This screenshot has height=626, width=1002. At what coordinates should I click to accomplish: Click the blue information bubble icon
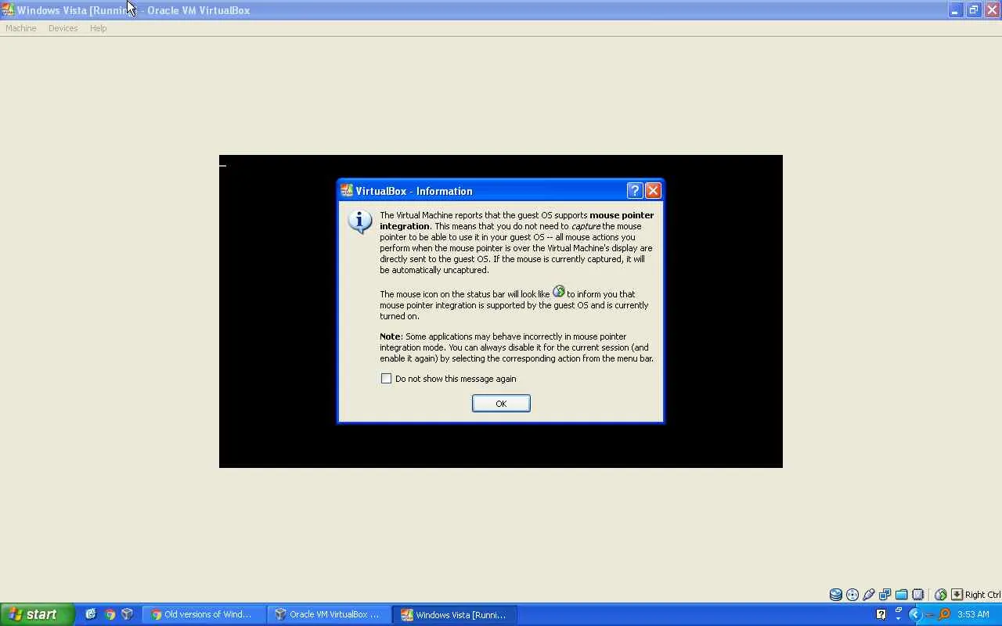point(360,221)
